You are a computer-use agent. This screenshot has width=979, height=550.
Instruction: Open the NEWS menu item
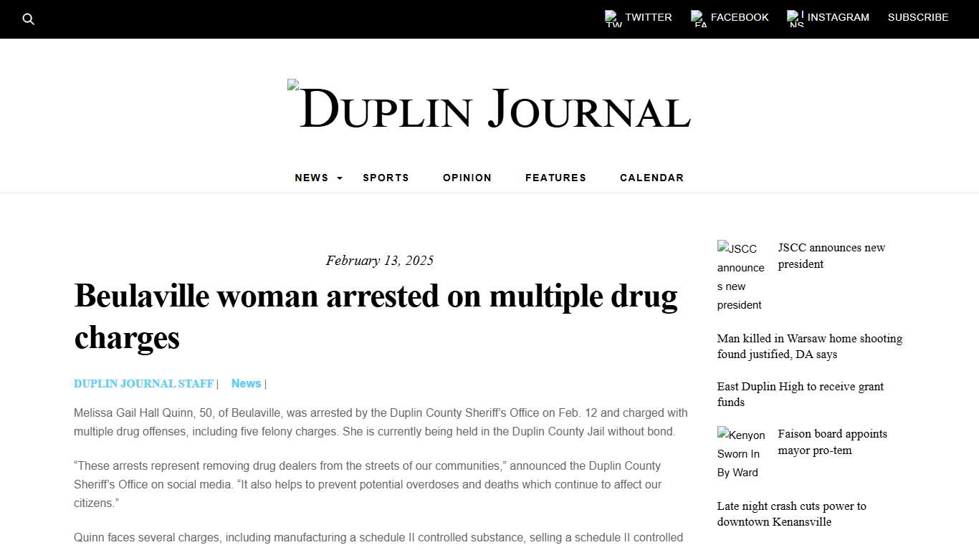[312, 178]
